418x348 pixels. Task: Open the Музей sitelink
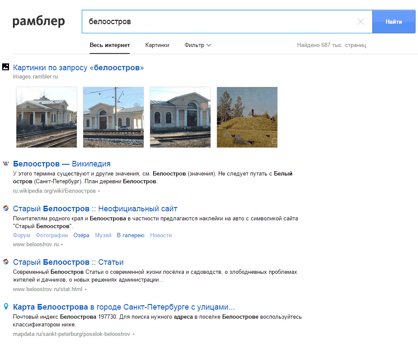103,235
